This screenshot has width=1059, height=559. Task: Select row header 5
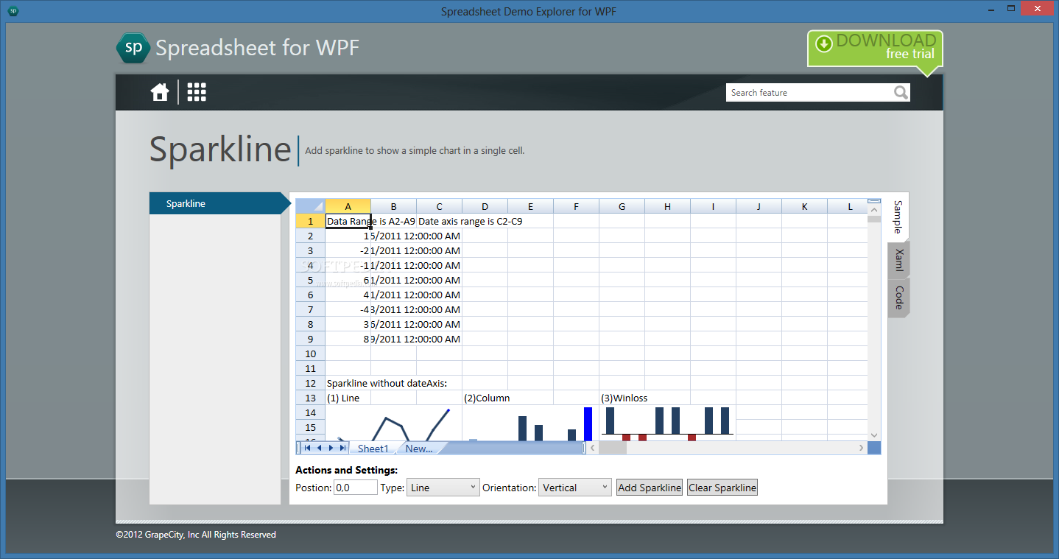click(311, 280)
